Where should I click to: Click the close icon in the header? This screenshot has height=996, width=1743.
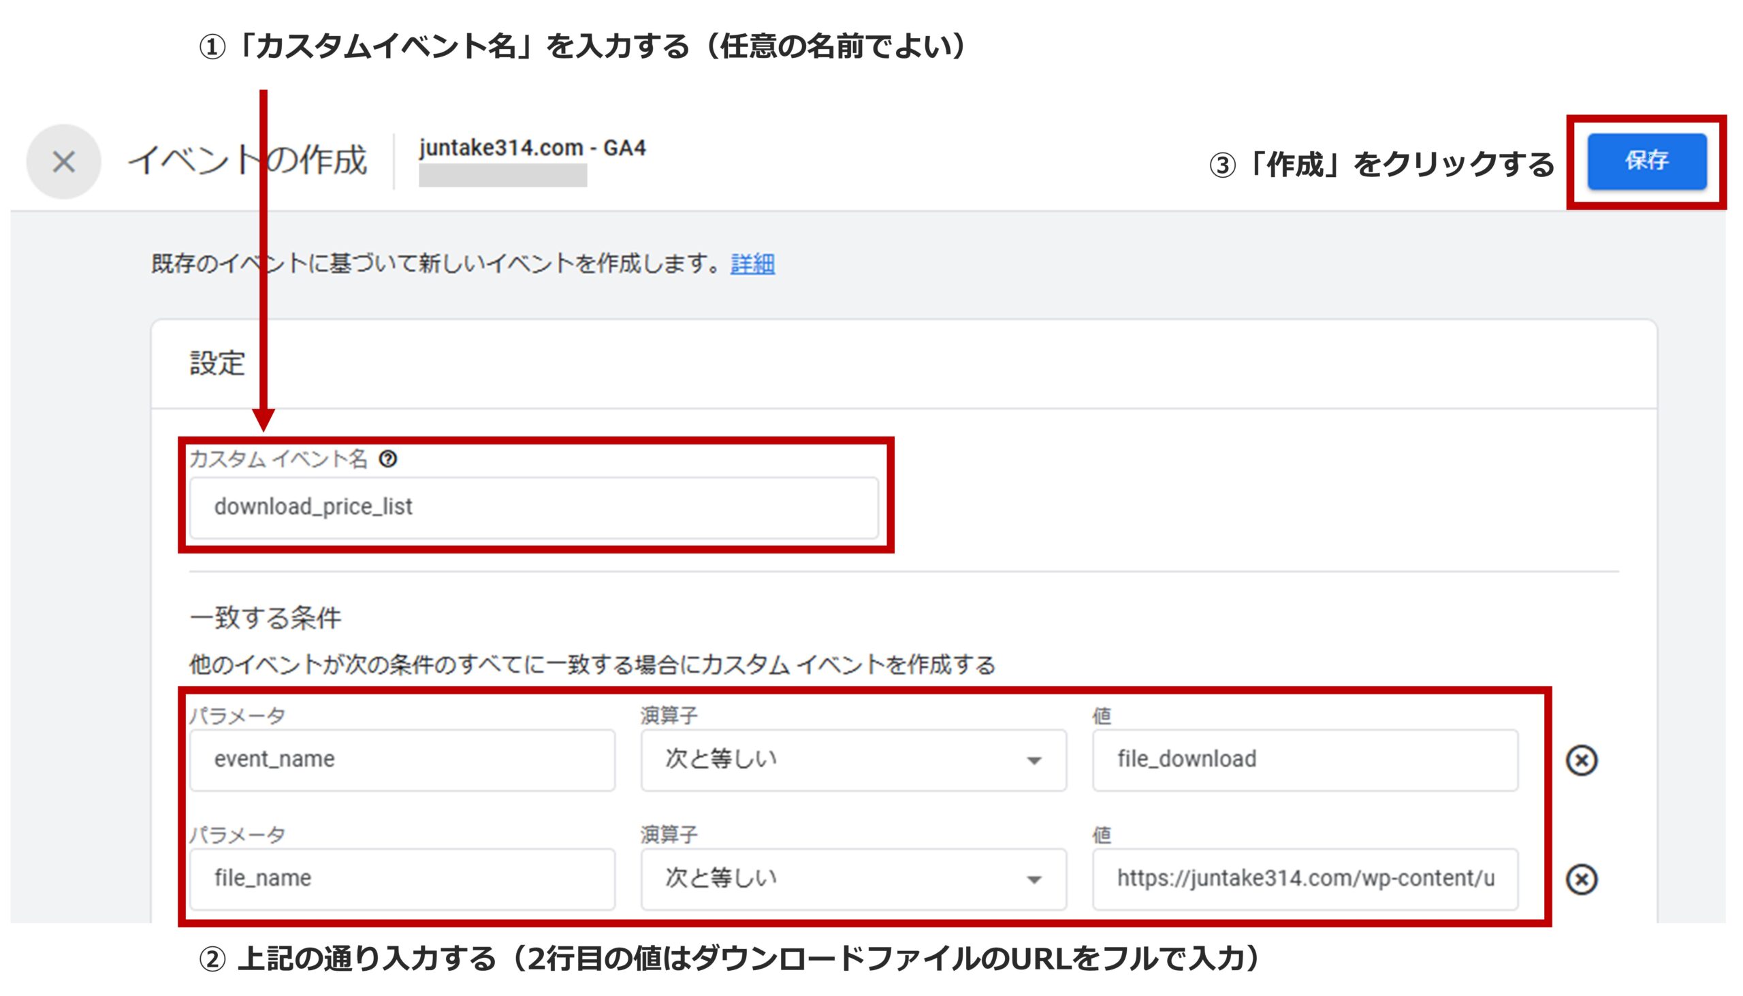click(63, 162)
